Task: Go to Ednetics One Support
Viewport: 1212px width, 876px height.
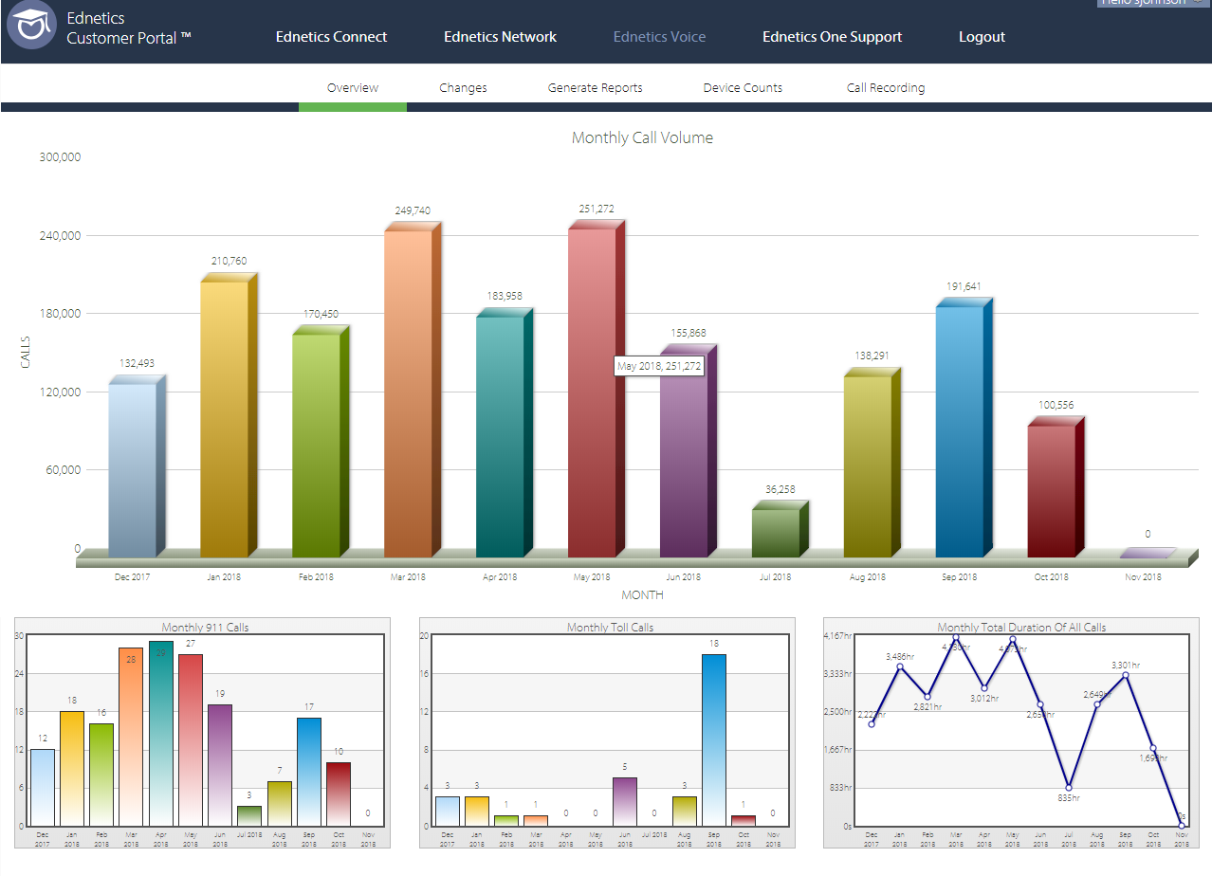Action: tap(832, 37)
